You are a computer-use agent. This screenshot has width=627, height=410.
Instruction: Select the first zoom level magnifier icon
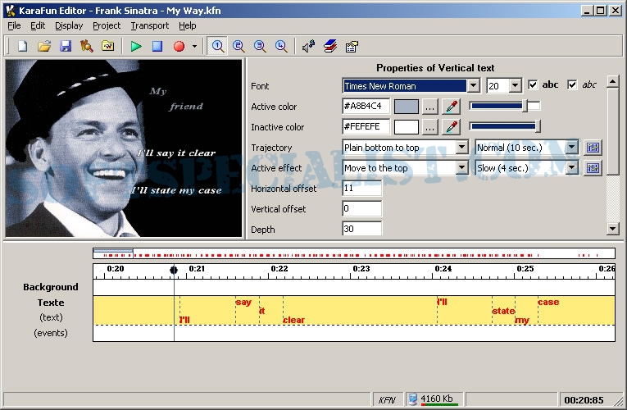[218, 47]
